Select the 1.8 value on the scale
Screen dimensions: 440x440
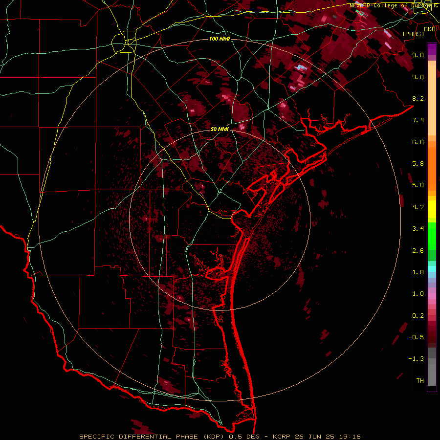pos(418,272)
